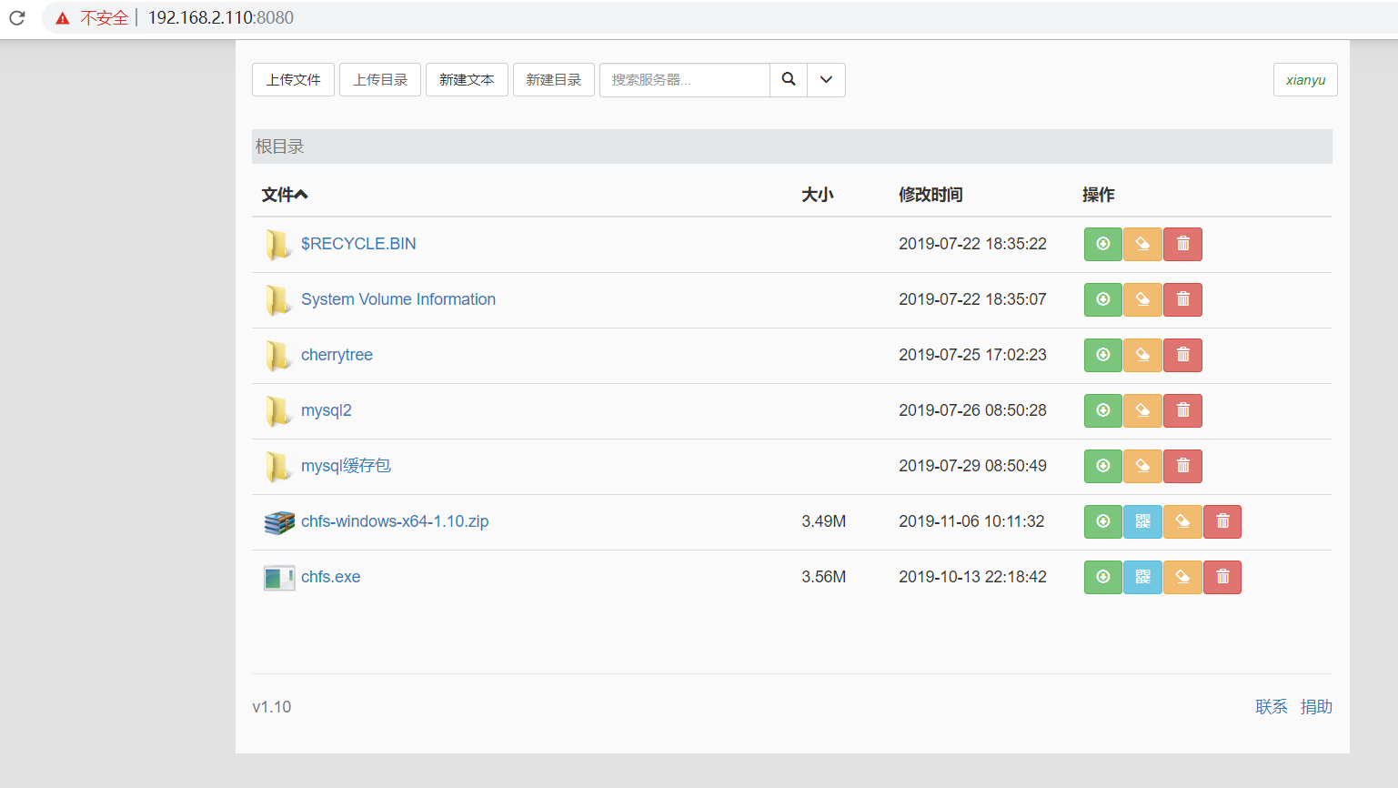This screenshot has width=1398, height=788.
Task: Click the xianyu user button
Action: pyautogui.click(x=1304, y=80)
